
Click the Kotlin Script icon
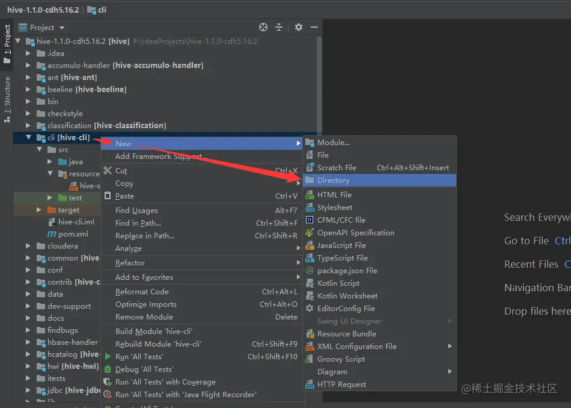[x=310, y=283]
